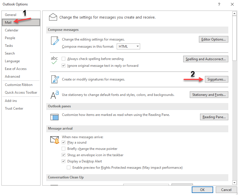Click the envelope icon beside the header text
Viewport: 238px width, 195px height.
click(x=53, y=17)
